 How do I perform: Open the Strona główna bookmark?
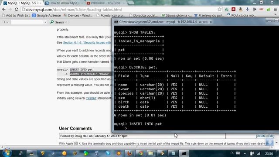point(176,16)
